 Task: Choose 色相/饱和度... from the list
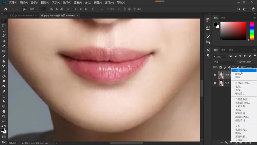tap(243, 103)
